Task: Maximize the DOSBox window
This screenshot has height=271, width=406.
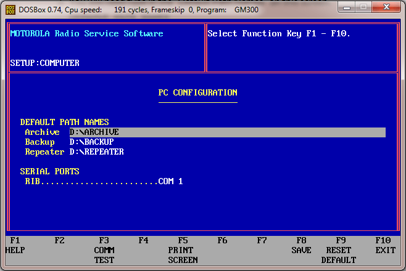Action: [363, 7]
